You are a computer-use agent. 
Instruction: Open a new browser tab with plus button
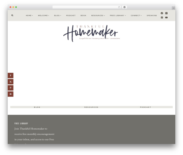click(173, 8)
